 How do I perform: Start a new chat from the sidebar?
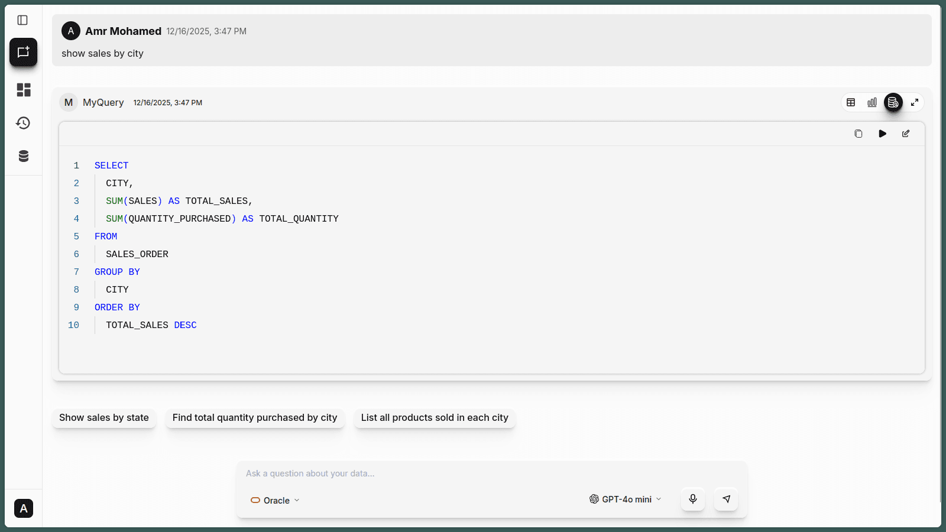23,52
